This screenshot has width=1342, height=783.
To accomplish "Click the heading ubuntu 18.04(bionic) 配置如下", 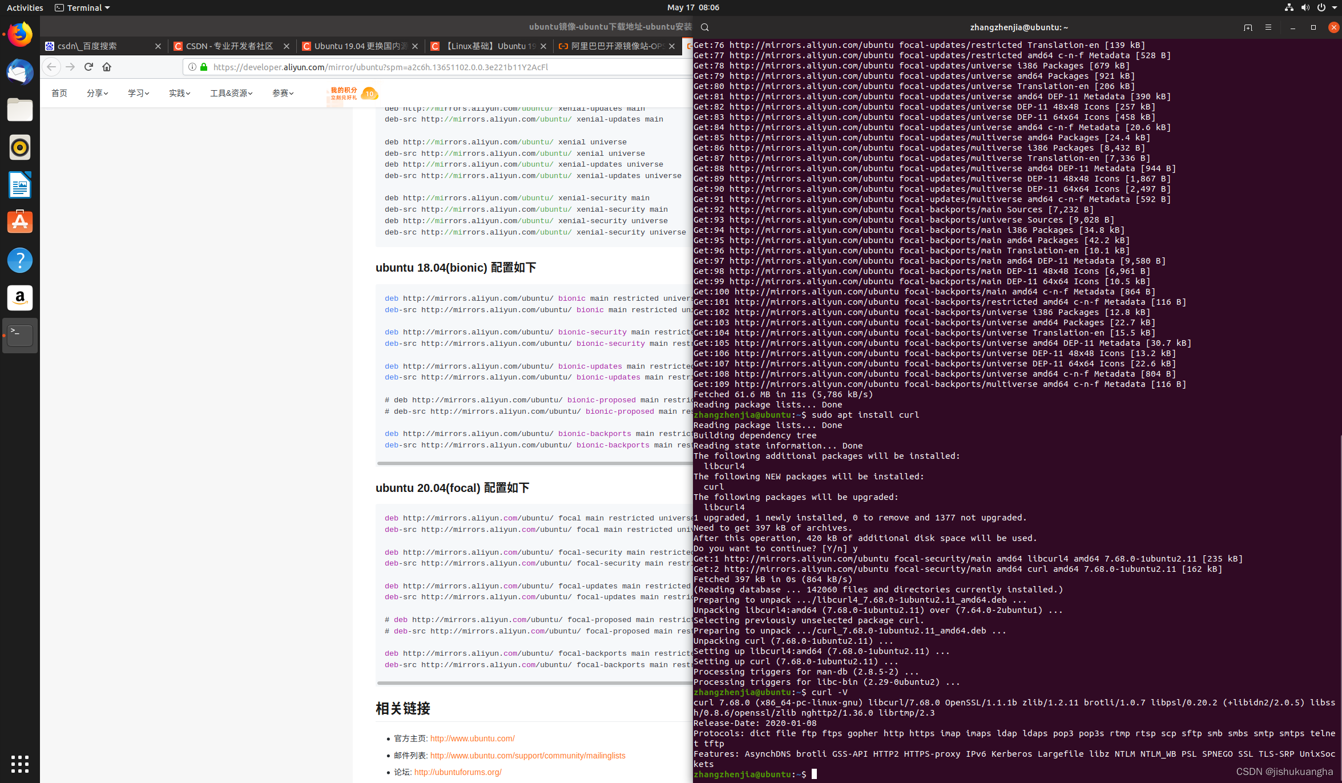I will pos(456,268).
